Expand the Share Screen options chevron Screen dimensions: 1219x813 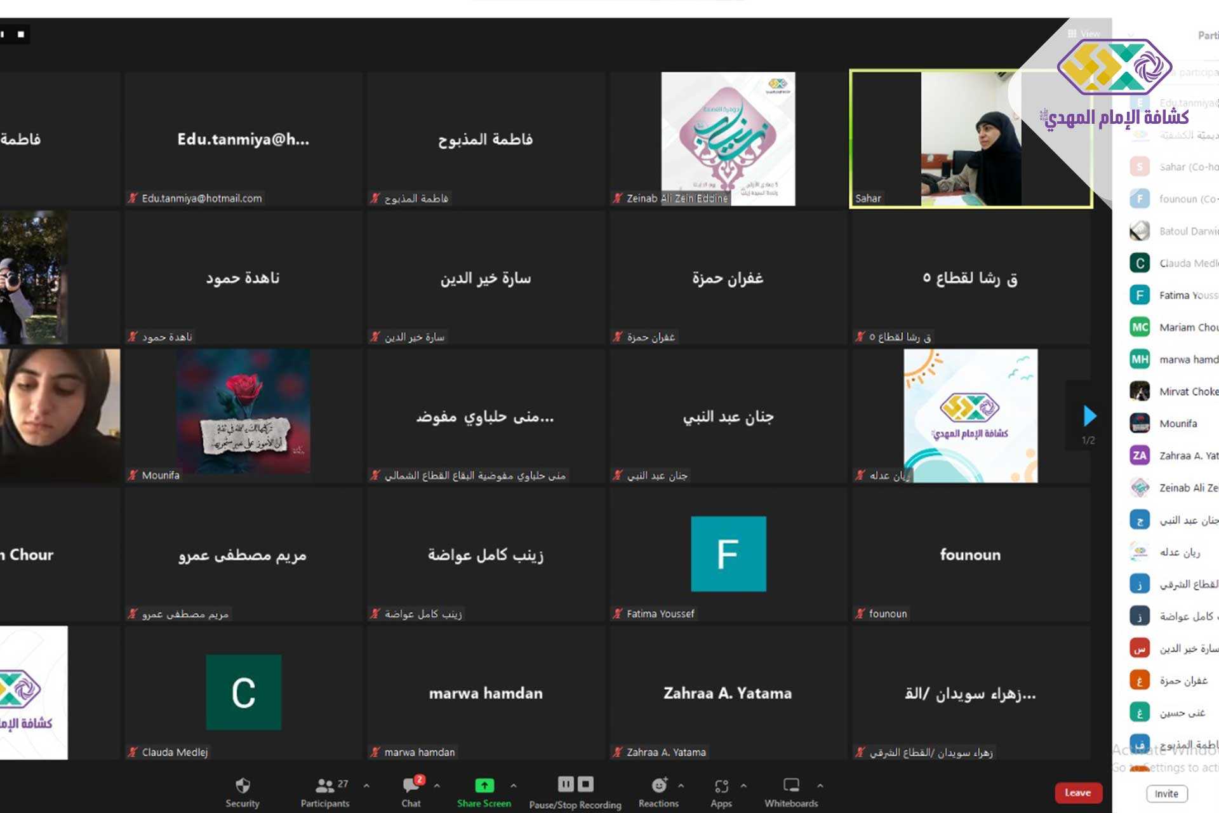[513, 786]
